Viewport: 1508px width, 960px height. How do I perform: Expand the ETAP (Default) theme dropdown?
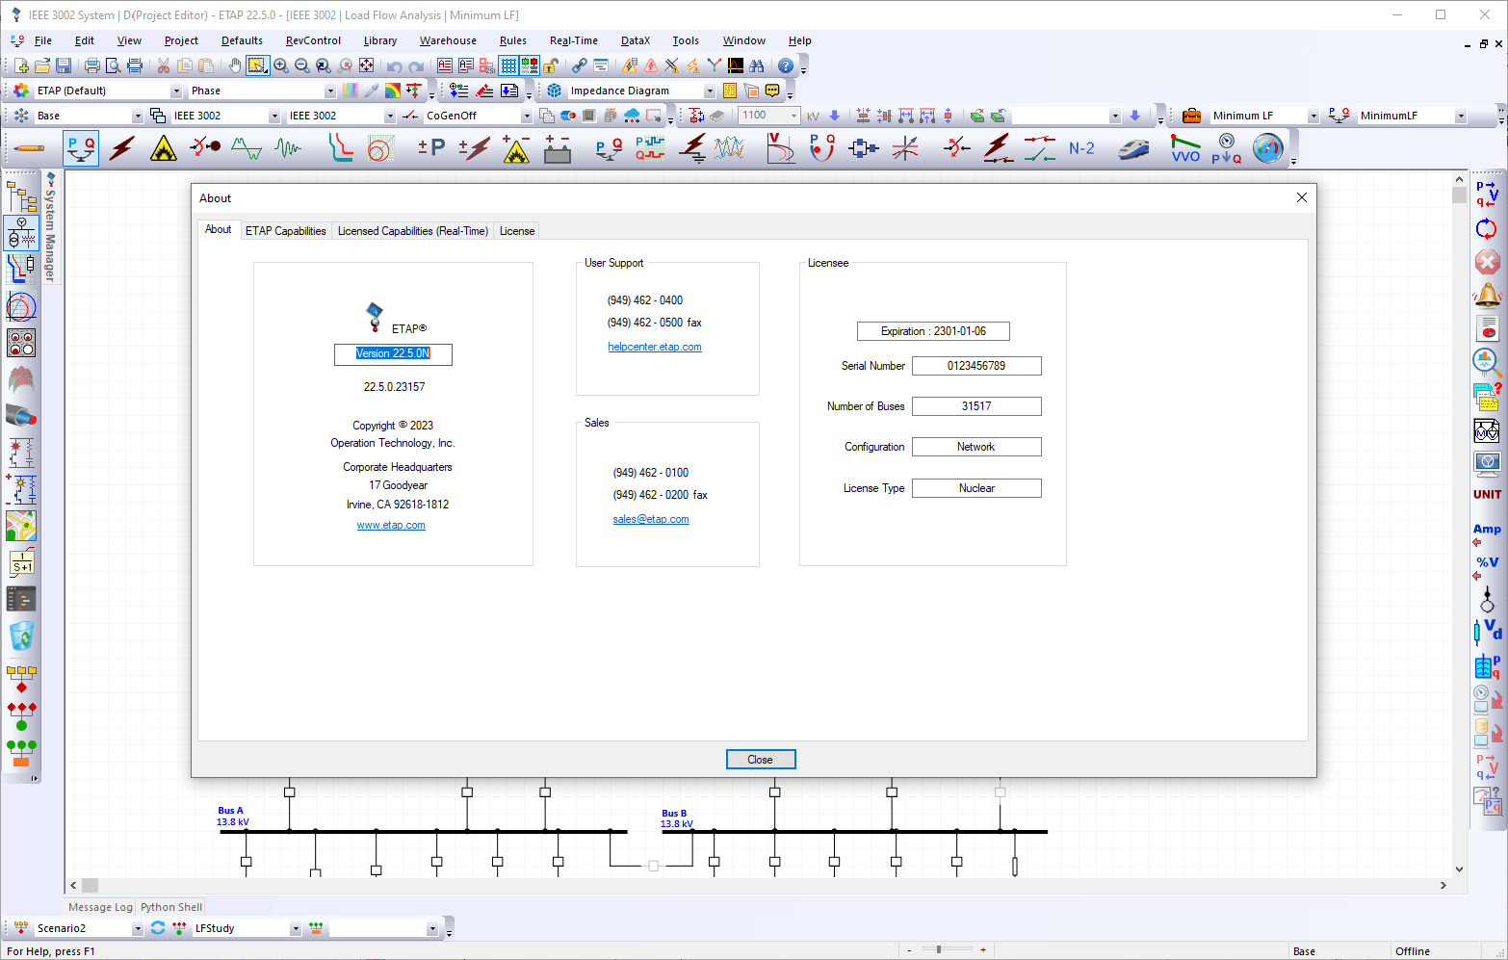[176, 91]
